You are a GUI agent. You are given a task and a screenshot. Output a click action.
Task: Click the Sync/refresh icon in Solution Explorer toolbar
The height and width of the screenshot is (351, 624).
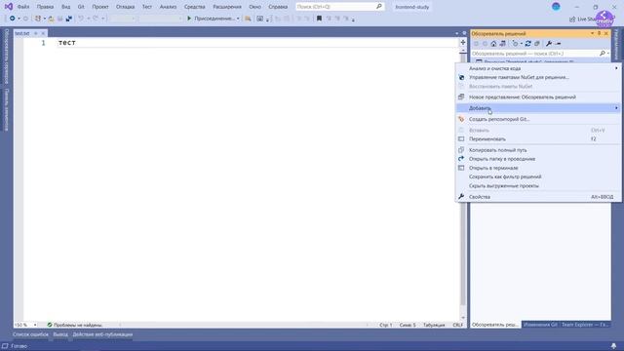(x=528, y=43)
